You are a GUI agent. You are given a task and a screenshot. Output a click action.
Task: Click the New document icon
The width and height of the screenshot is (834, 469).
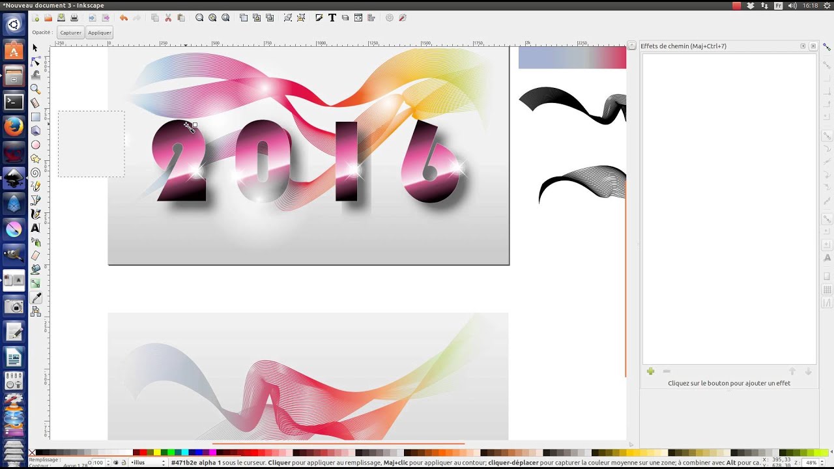click(x=35, y=18)
